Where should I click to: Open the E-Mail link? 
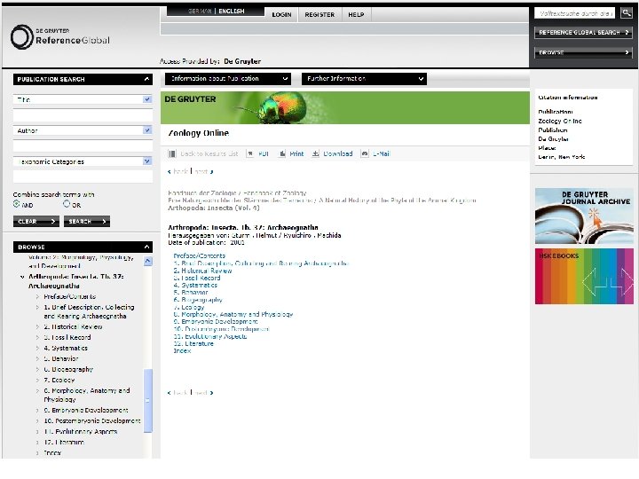[x=382, y=153]
